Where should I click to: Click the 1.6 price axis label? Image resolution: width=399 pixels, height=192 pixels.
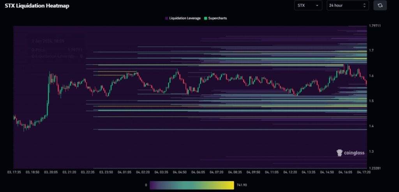[x=371, y=76]
